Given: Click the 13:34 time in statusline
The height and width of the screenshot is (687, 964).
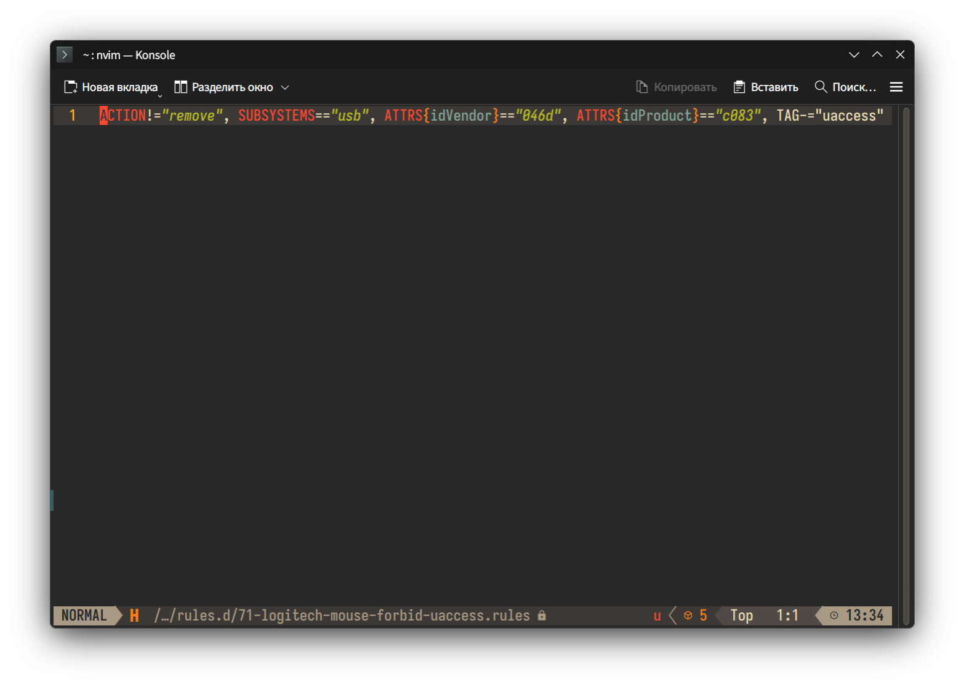Looking at the screenshot, I should [x=864, y=616].
